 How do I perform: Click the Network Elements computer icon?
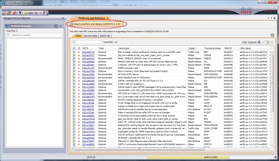(x=8, y=26)
